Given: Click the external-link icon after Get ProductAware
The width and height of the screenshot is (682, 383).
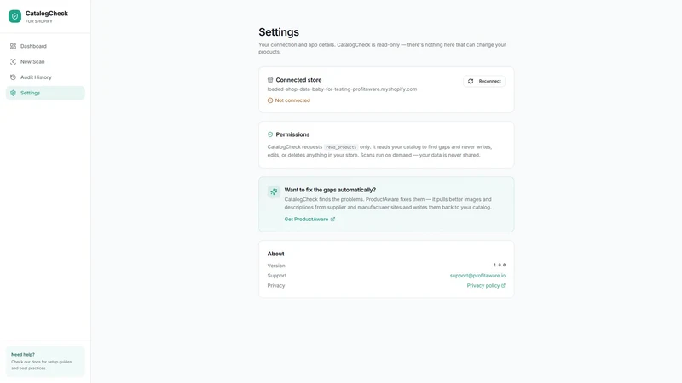Looking at the screenshot, I should 332,220.
